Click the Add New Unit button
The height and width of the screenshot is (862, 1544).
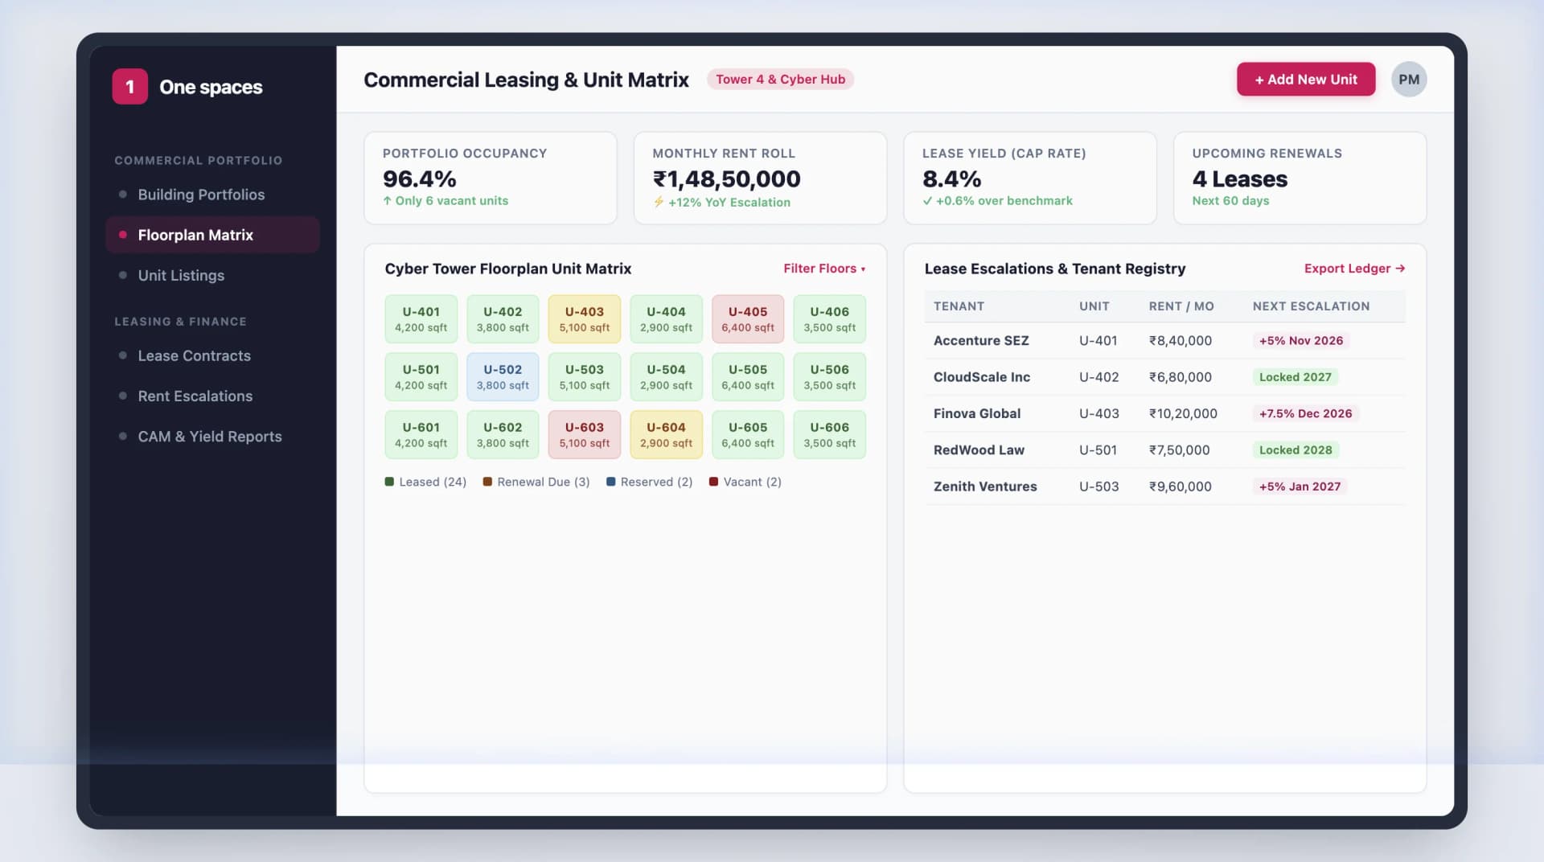(1306, 80)
